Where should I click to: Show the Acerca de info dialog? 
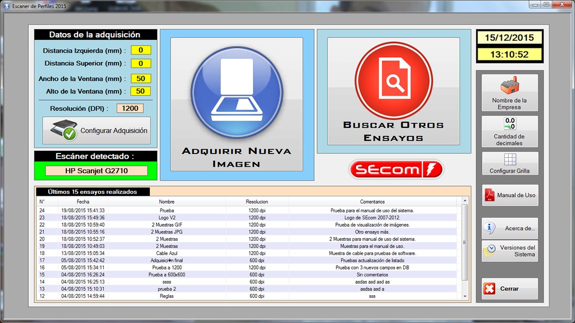510,228
